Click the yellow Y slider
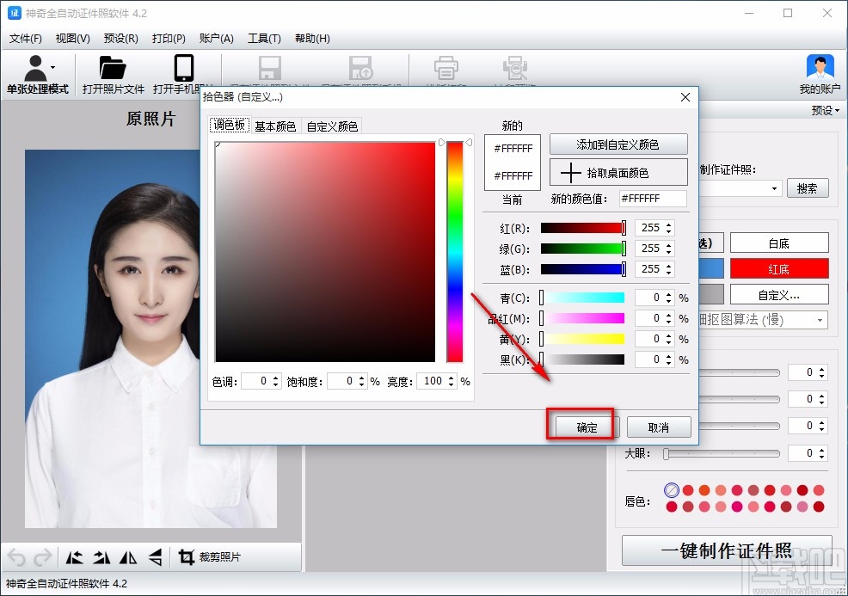The image size is (848, 596). pos(582,339)
